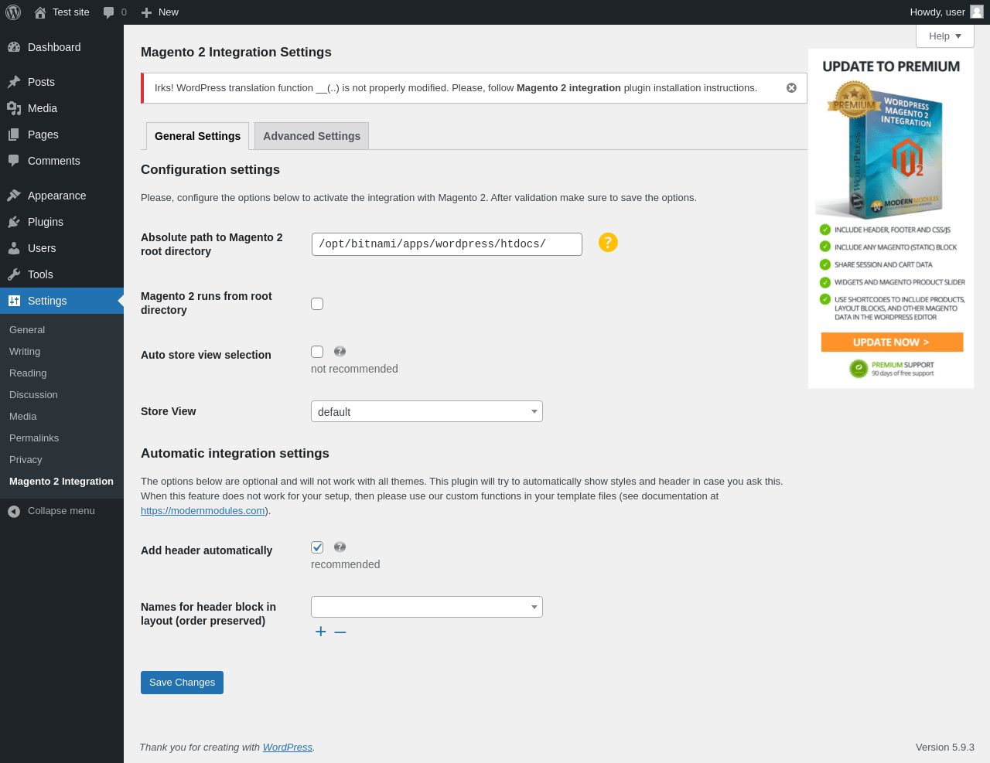
Task: Click Howdy, user account text
Action: [937, 12]
